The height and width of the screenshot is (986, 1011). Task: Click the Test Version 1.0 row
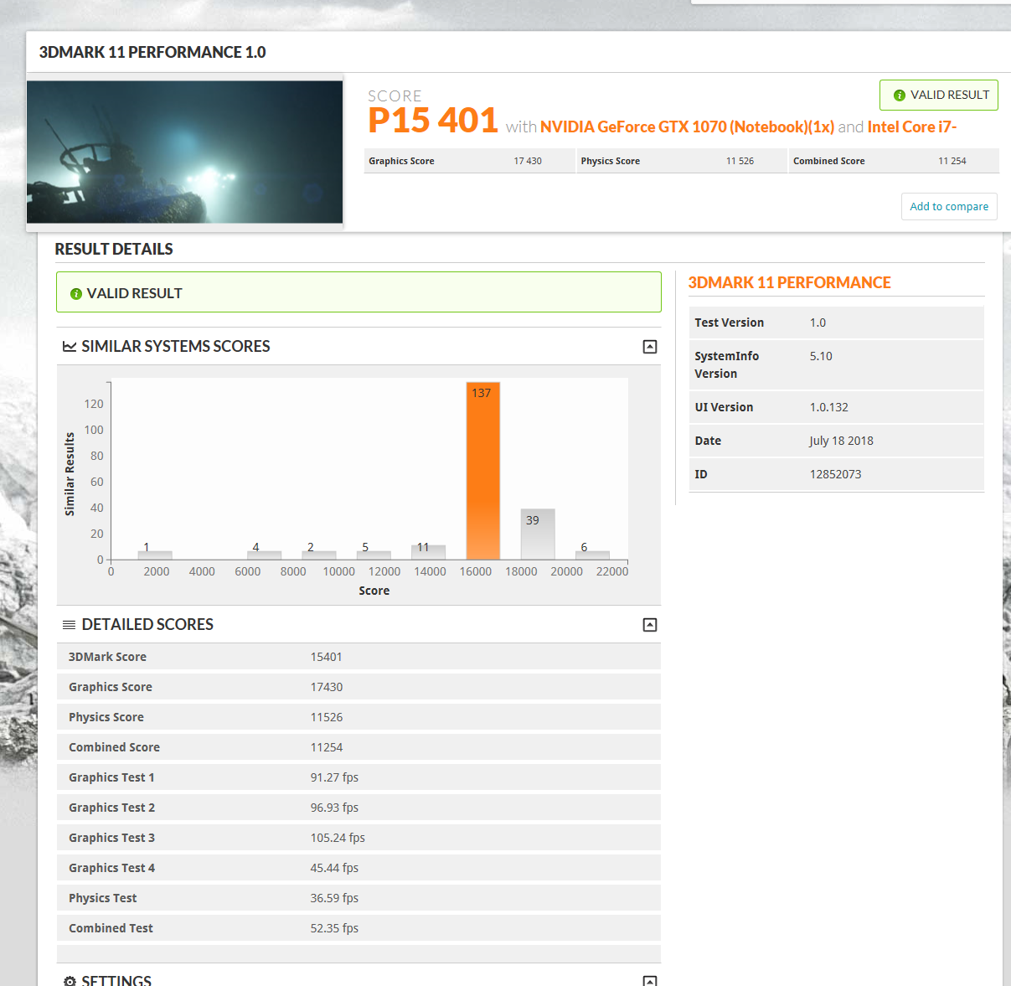836,323
